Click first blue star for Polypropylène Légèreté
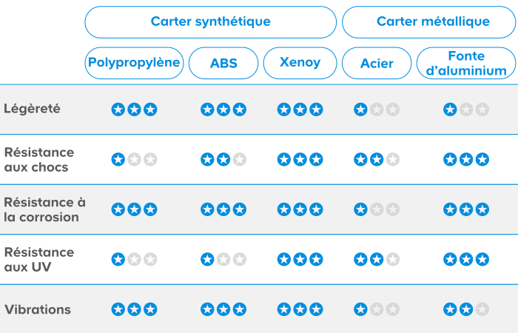 (118, 110)
